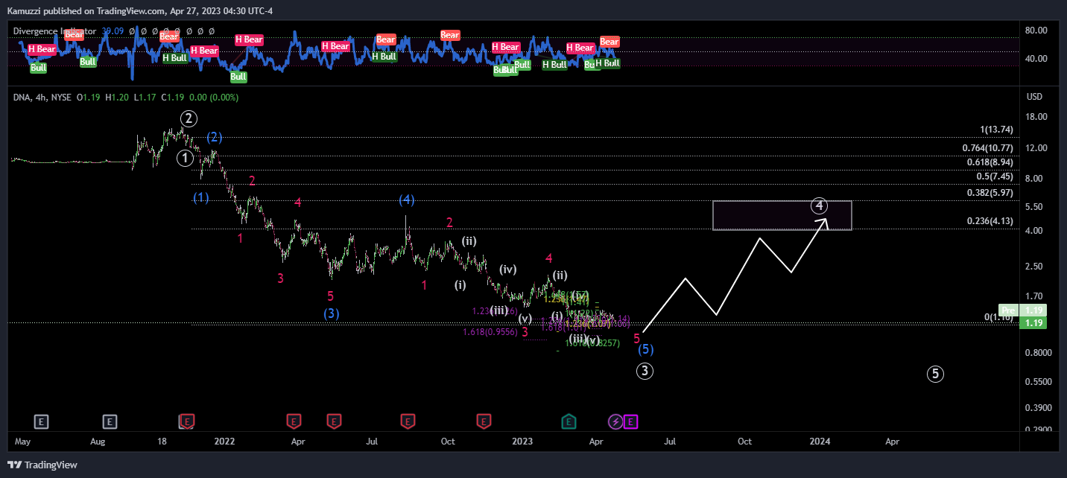Click the 1.70 price axis label
This screenshot has height=478, width=1067.
pos(1034,296)
